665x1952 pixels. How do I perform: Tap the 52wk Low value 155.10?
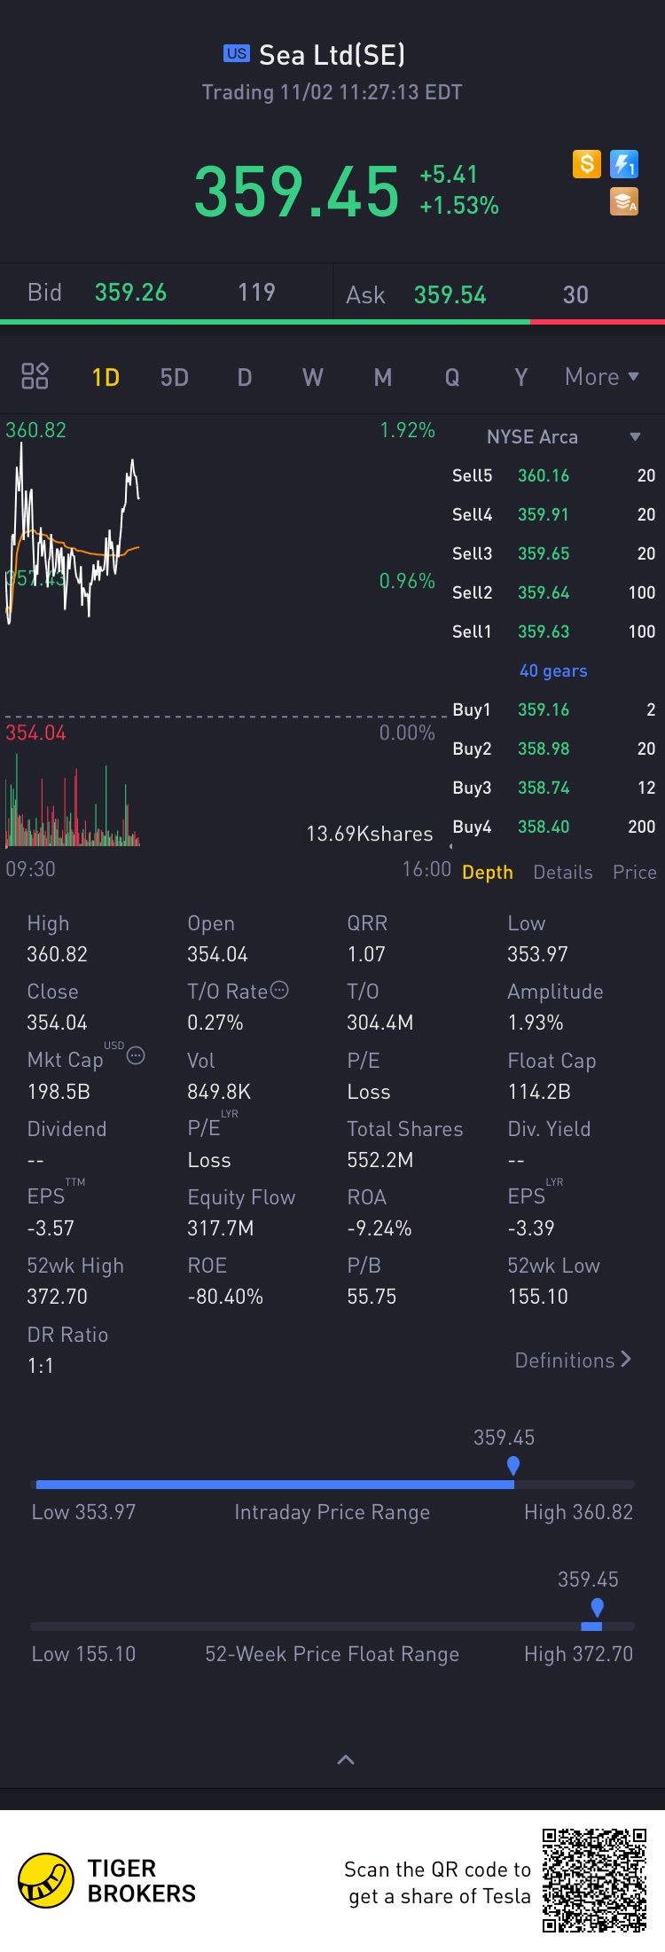(x=537, y=1297)
